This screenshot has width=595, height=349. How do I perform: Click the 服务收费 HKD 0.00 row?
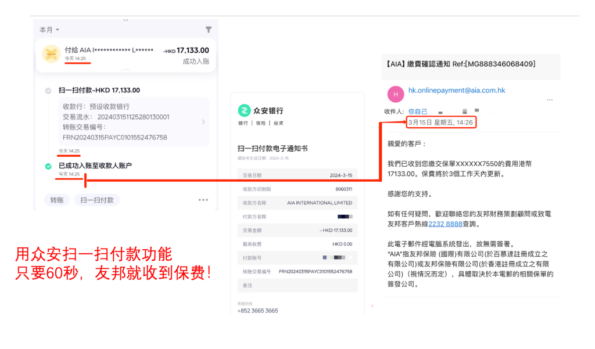point(297,244)
